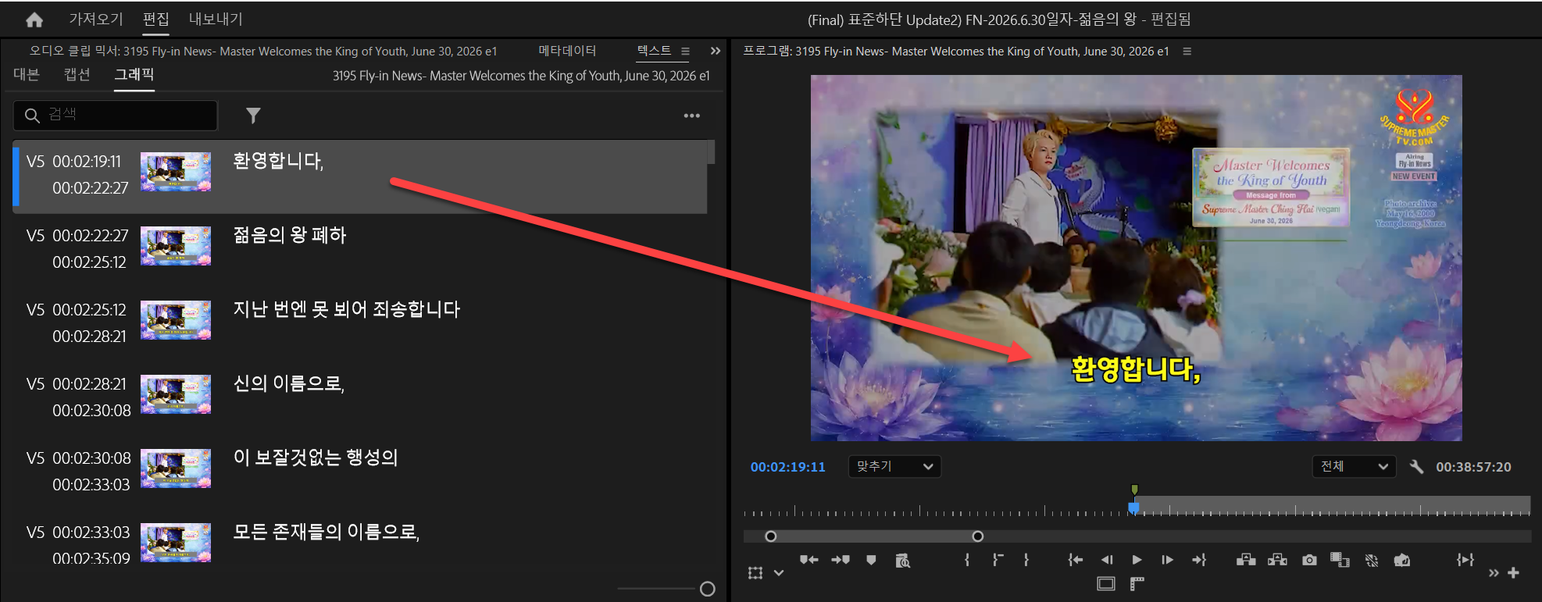Open the 오디오 클립 믹서 panel tab

coord(263,51)
